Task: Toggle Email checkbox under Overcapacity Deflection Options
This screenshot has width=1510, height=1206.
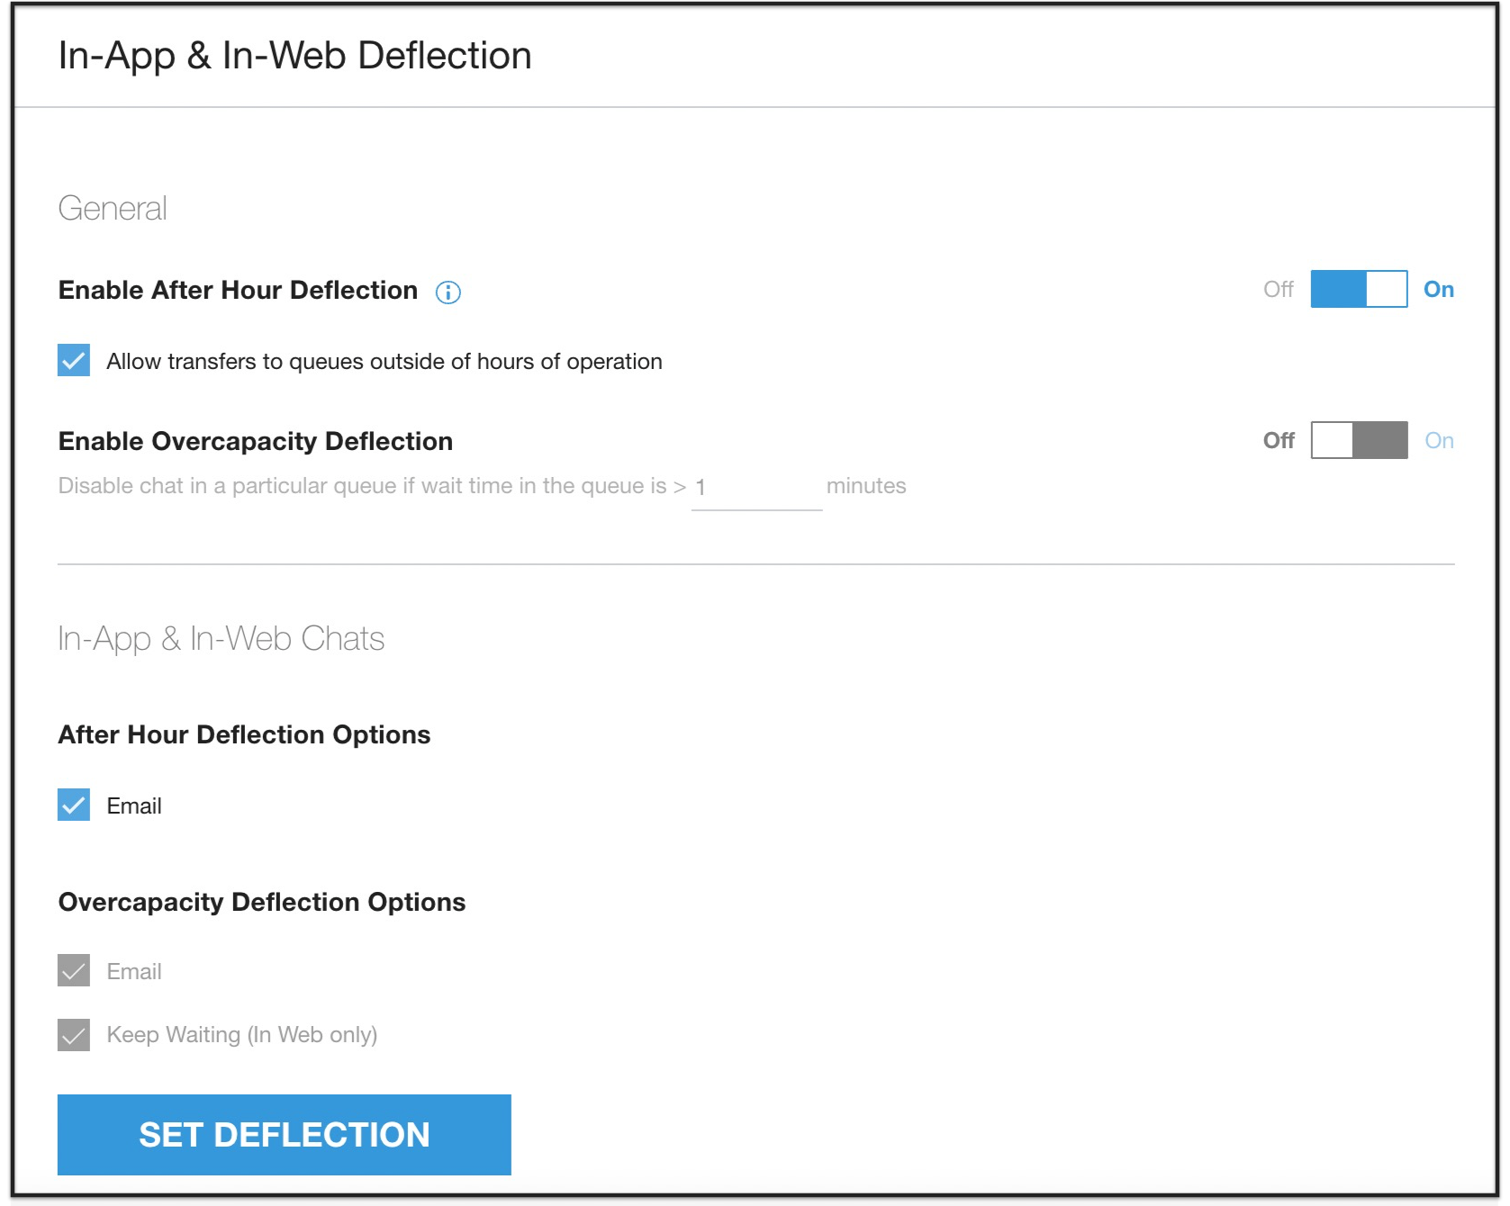Action: [74, 970]
